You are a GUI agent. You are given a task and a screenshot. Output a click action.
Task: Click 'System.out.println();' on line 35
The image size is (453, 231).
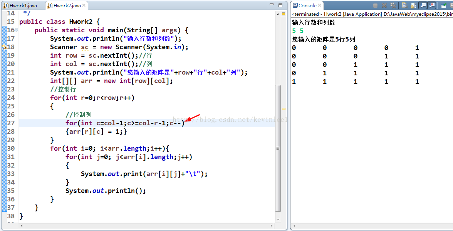pos(106,191)
